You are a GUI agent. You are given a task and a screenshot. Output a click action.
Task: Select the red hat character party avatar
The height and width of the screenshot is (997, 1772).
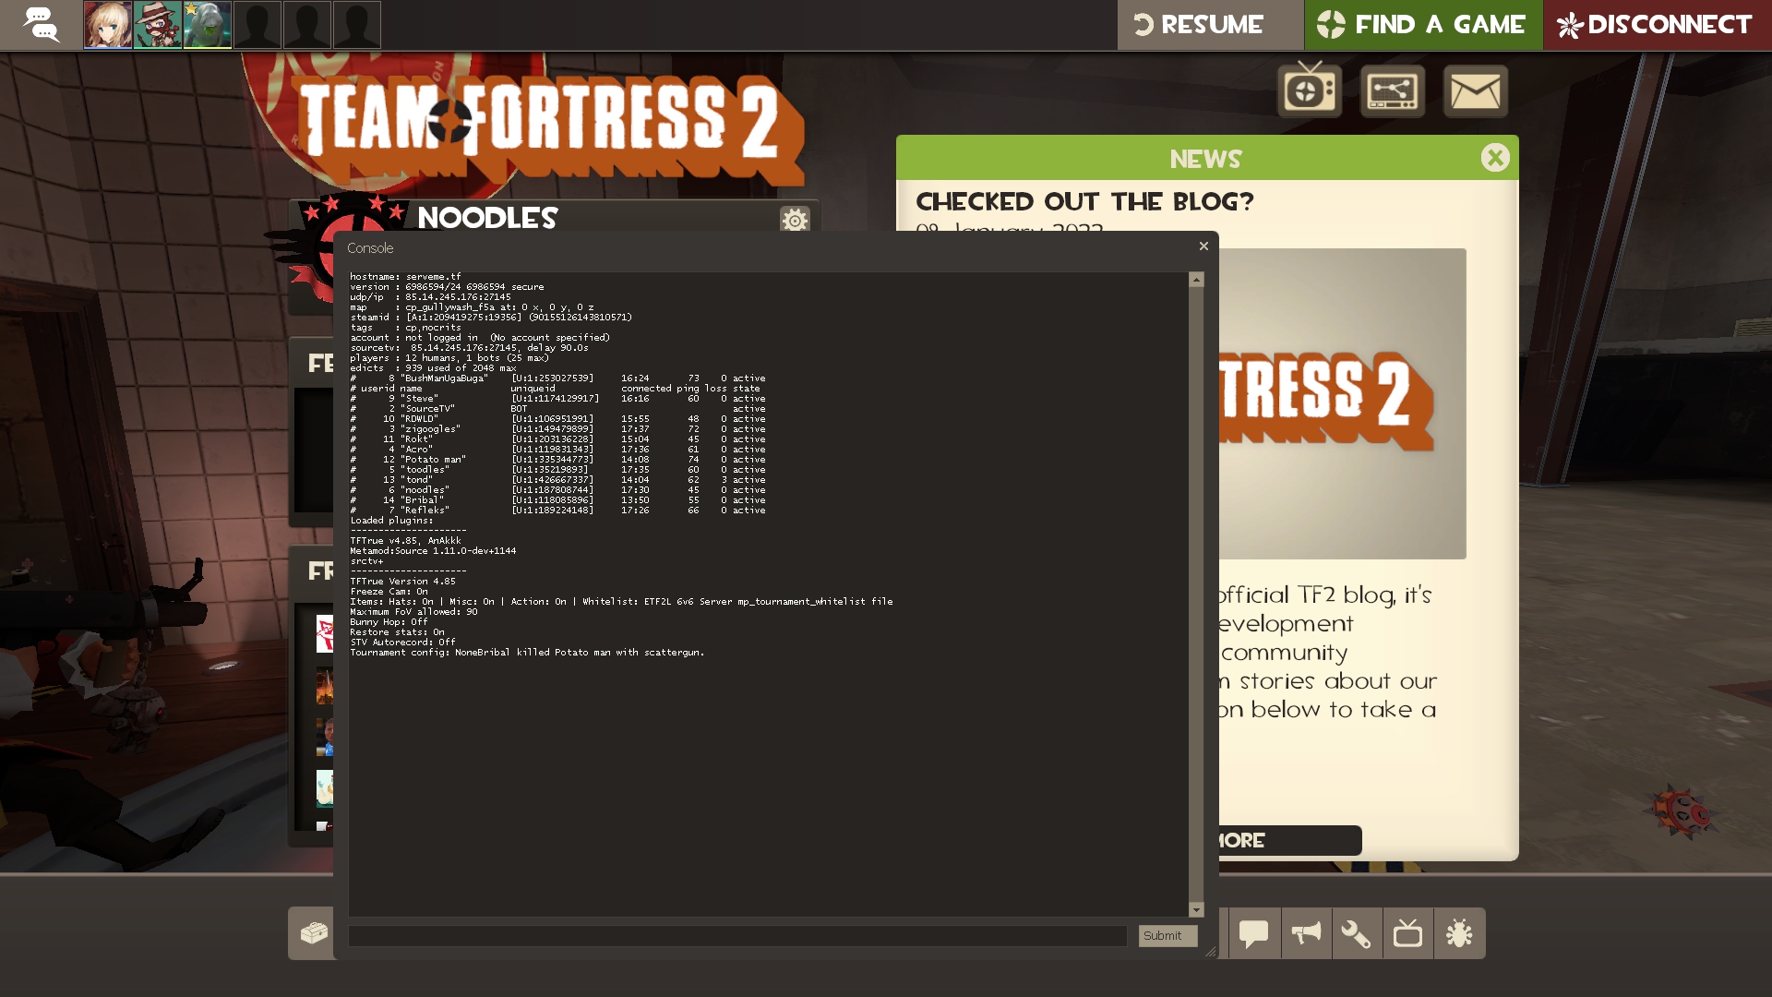158,25
